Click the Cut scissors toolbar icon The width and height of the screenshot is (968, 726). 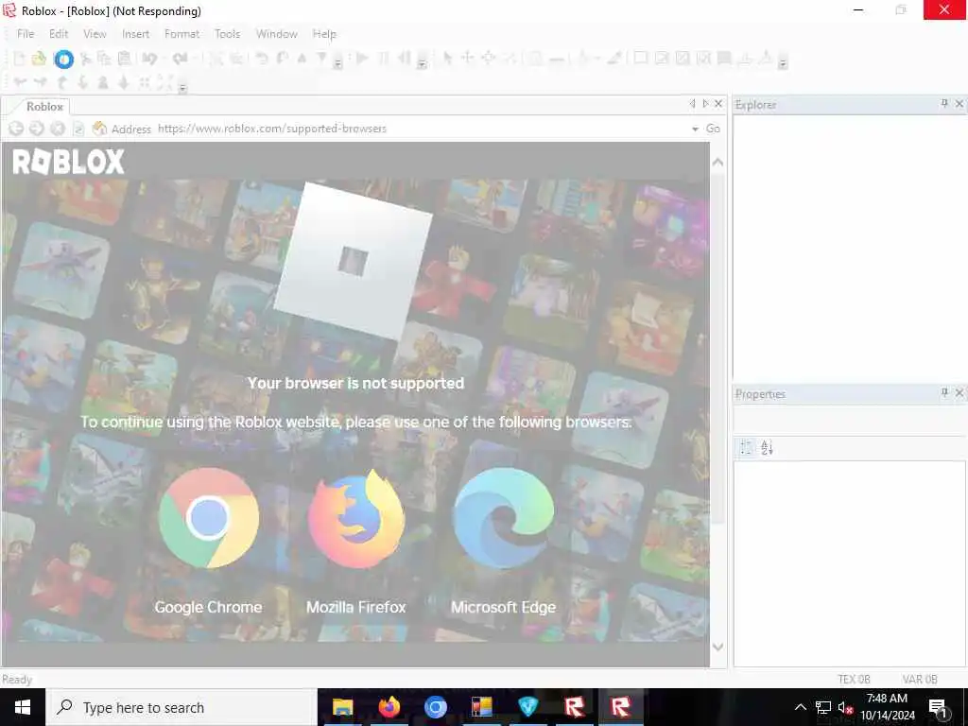coord(86,59)
